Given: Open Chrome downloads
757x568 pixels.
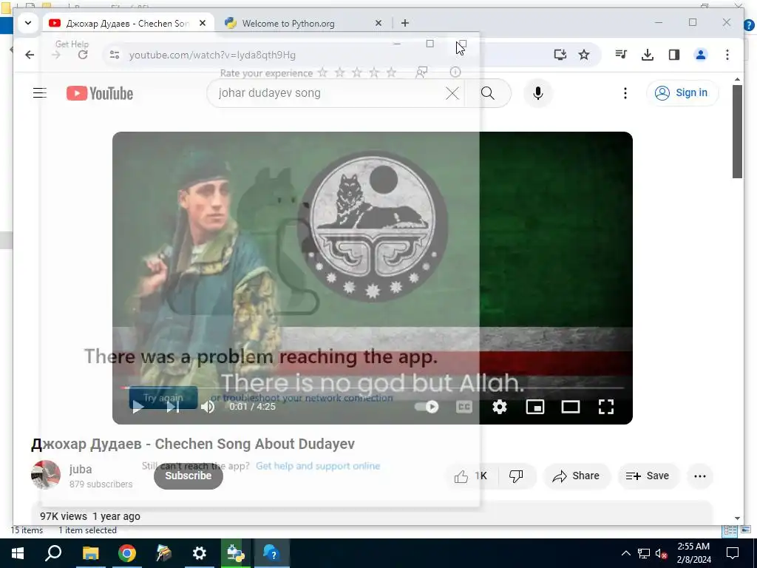Looking at the screenshot, I should (x=648, y=55).
